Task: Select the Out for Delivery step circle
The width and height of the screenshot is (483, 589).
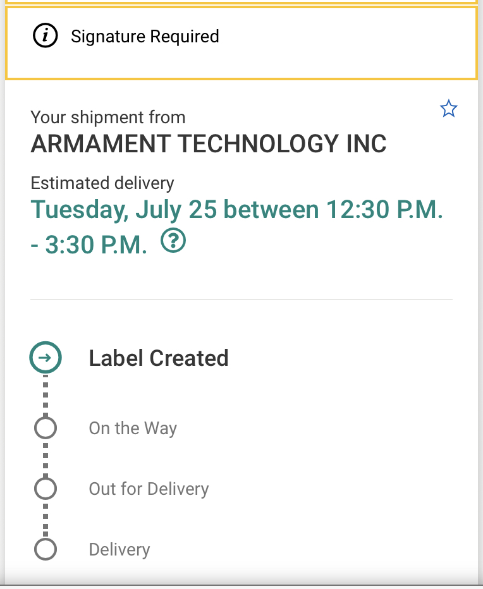Action: 45,489
